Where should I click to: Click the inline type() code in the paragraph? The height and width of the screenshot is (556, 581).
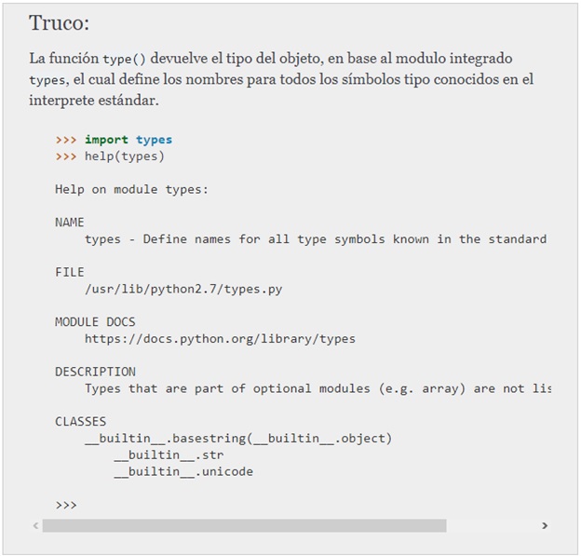pos(124,59)
